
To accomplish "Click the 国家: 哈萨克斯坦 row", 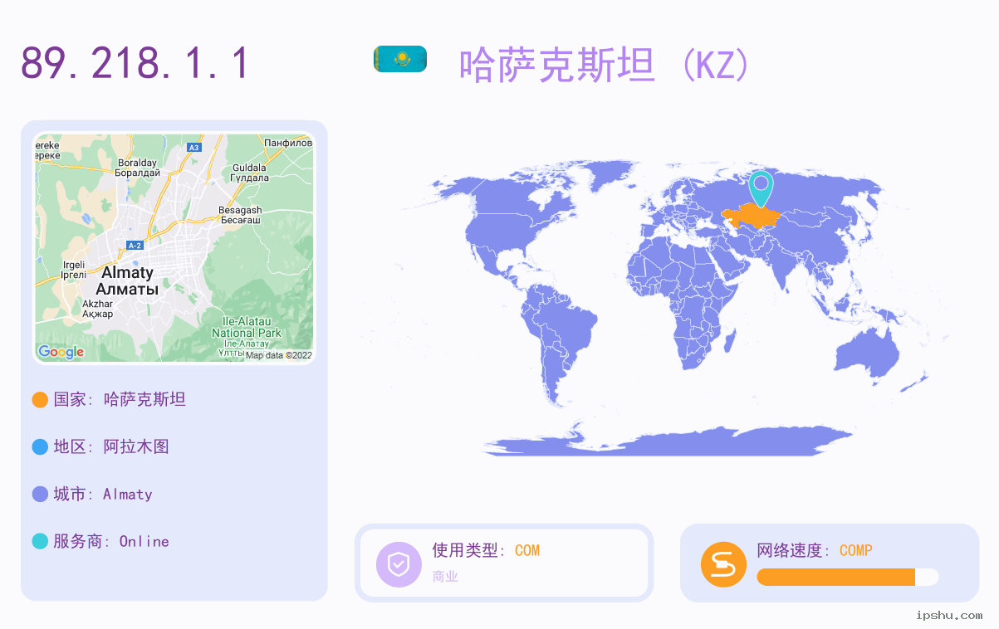I will [x=109, y=400].
